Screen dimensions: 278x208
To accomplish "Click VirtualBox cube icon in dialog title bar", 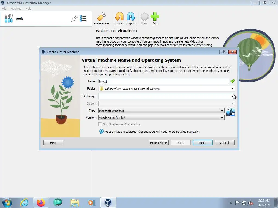I will click(43, 52).
